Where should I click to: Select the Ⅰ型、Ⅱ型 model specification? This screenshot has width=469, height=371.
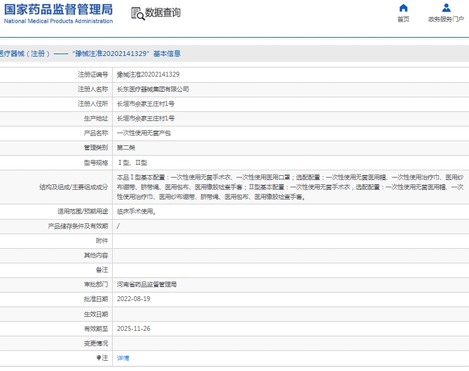[x=132, y=163]
